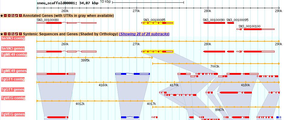Select gene label SN3_00100100
Image resolution: width=284 pixels, height=120 pixels.
(x=249, y=26)
